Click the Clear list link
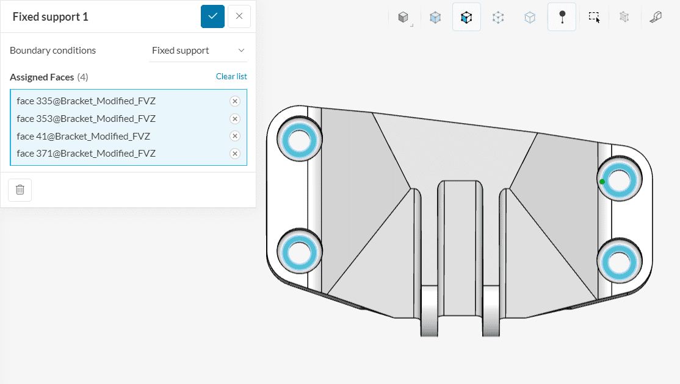The height and width of the screenshot is (384, 680). tap(231, 76)
